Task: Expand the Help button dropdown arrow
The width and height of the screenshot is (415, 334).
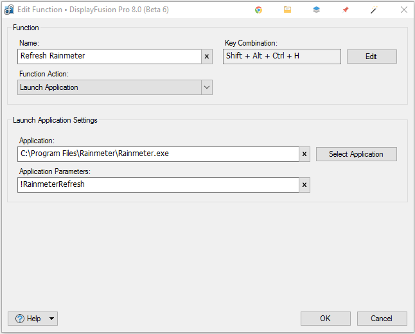Action: tap(51, 319)
